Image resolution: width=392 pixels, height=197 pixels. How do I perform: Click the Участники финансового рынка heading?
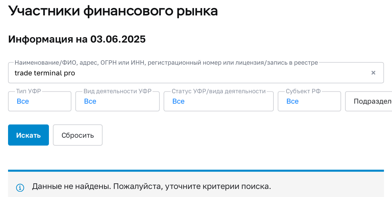113,11
